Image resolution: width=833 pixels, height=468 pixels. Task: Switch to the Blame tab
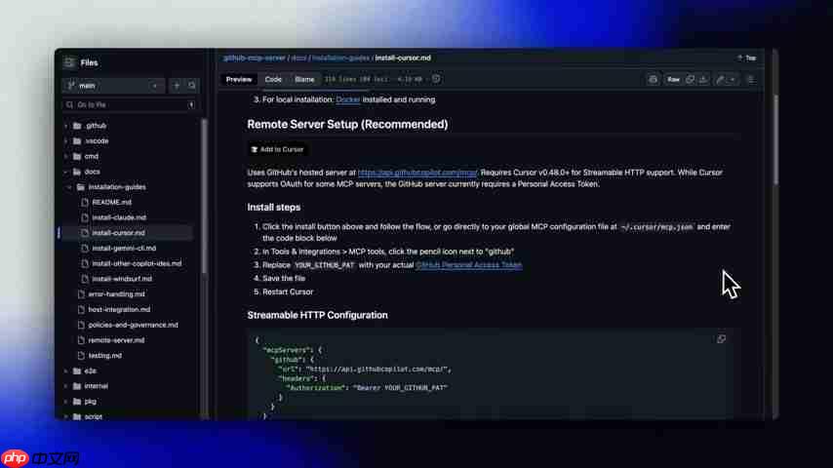304,80
